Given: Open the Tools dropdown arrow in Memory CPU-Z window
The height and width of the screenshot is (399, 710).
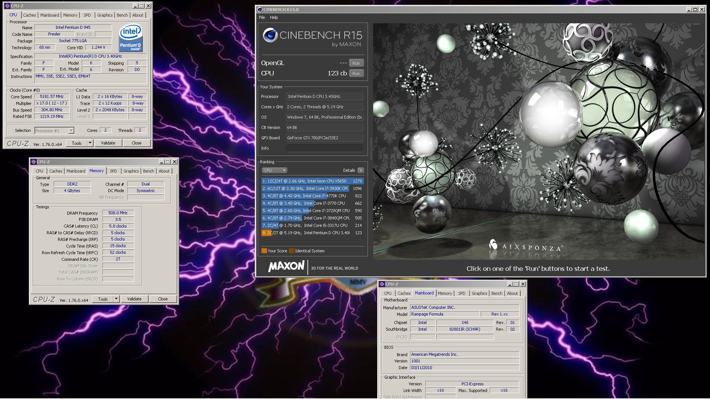Looking at the screenshot, I should 116,299.
